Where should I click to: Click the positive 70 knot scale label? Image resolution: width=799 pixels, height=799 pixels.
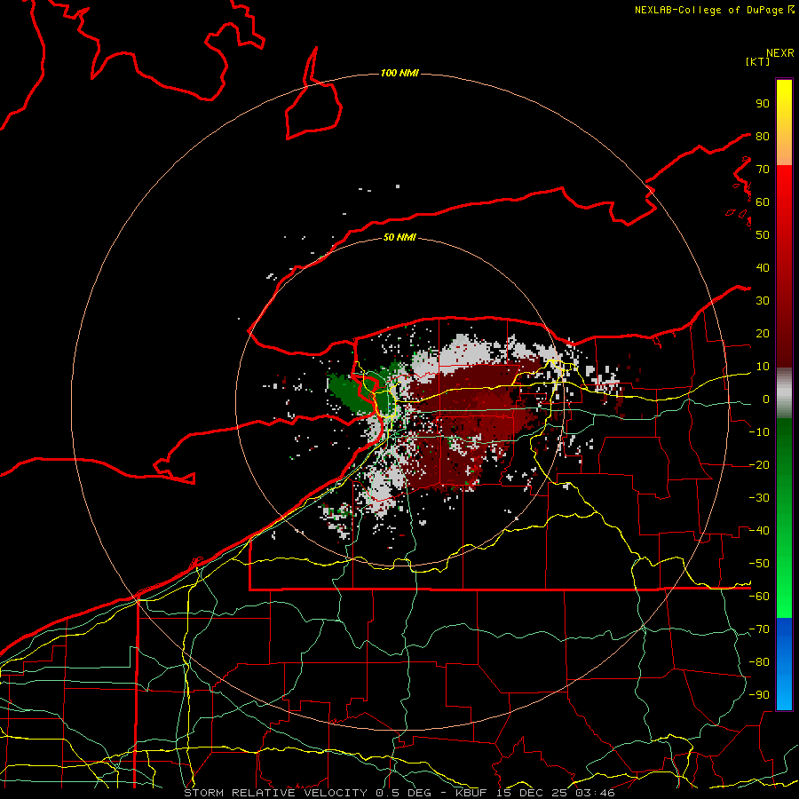(x=763, y=170)
